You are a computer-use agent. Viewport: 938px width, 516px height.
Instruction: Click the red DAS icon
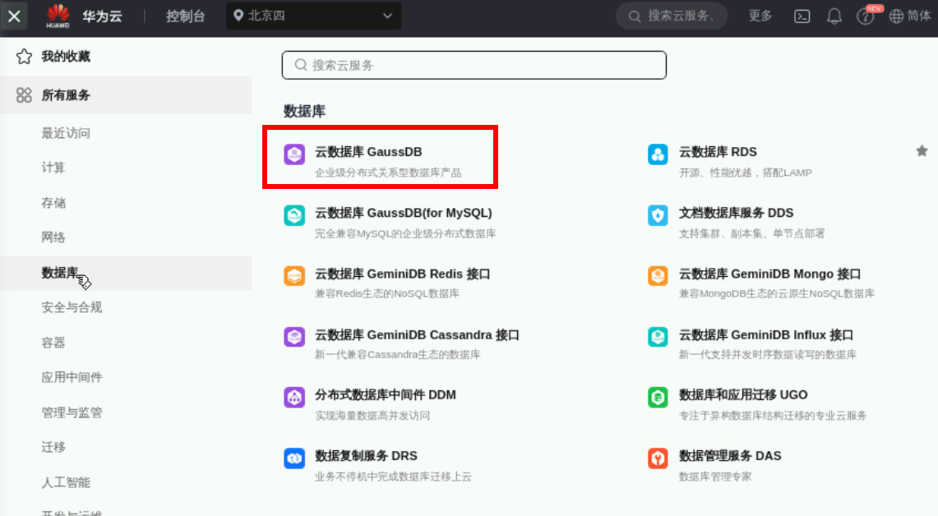point(658,458)
